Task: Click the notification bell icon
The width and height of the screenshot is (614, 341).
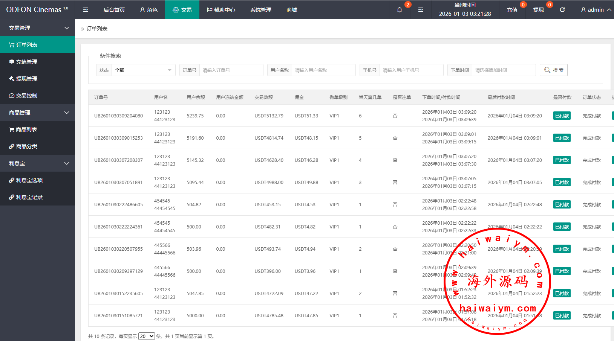Action: click(400, 10)
